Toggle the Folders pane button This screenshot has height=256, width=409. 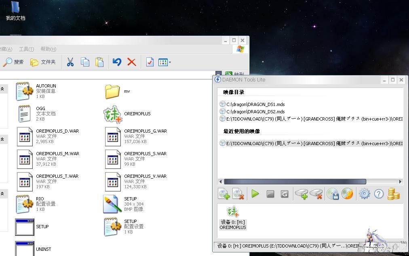[43, 62]
